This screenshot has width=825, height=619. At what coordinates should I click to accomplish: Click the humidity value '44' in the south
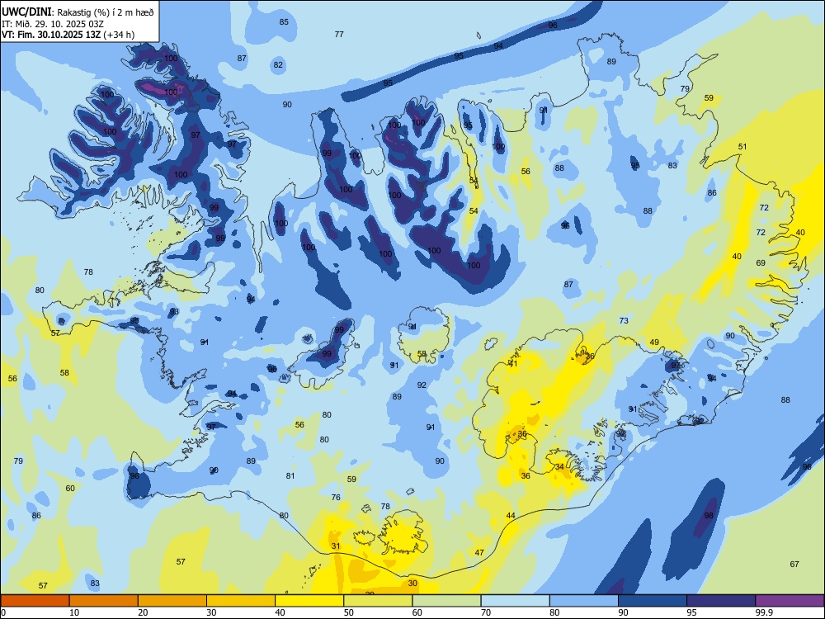tap(511, 515)
